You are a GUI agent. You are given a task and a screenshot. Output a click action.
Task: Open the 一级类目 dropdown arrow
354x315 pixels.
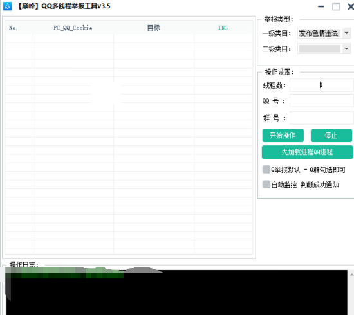pos(346,33)
